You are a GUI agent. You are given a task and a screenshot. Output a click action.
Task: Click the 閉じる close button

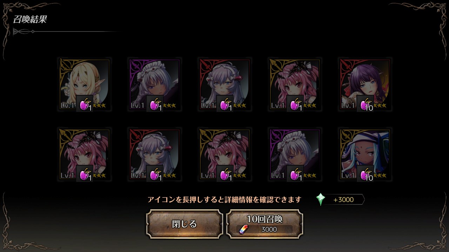(185, 224)
